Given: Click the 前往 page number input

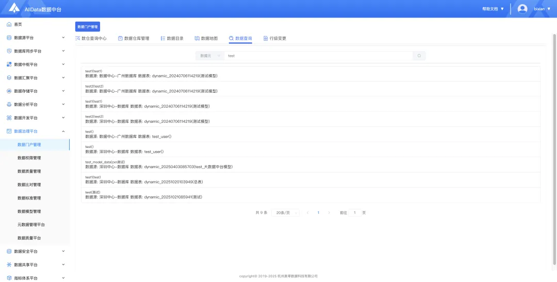Looking at the screenshot, I should pos(355,213).
